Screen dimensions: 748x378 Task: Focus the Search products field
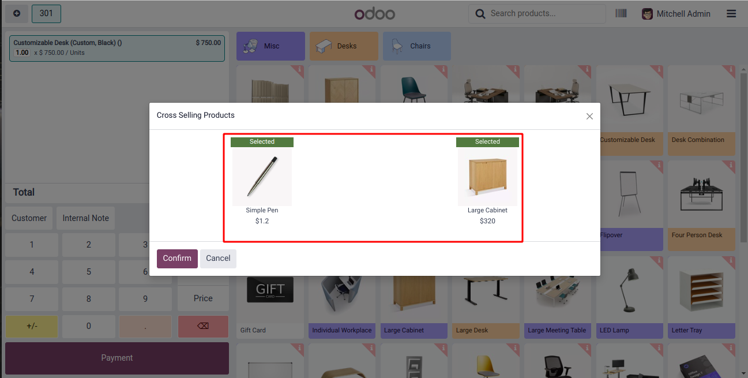click(x=546, y=13)
